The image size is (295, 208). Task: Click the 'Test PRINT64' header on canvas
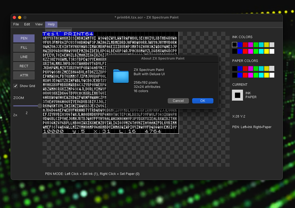click(68, 34)
